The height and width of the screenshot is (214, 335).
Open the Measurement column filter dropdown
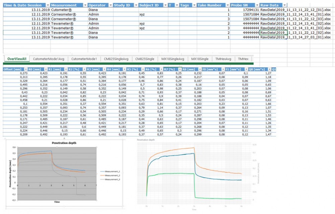coord(85,5)
